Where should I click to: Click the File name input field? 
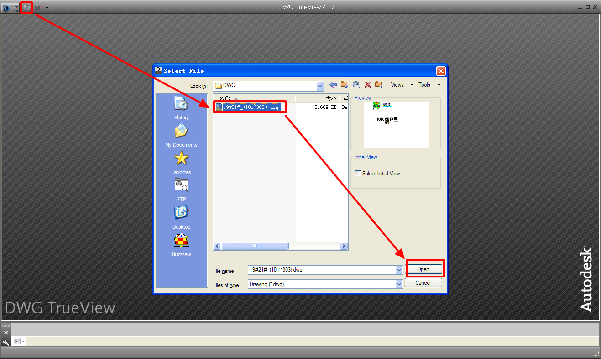tap(322, 270)
